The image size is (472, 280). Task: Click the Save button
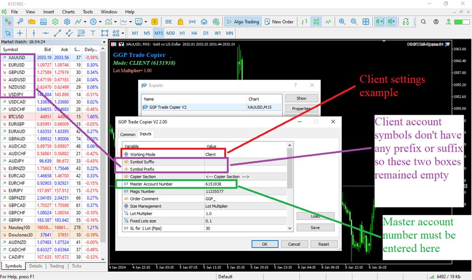point(315,227)
